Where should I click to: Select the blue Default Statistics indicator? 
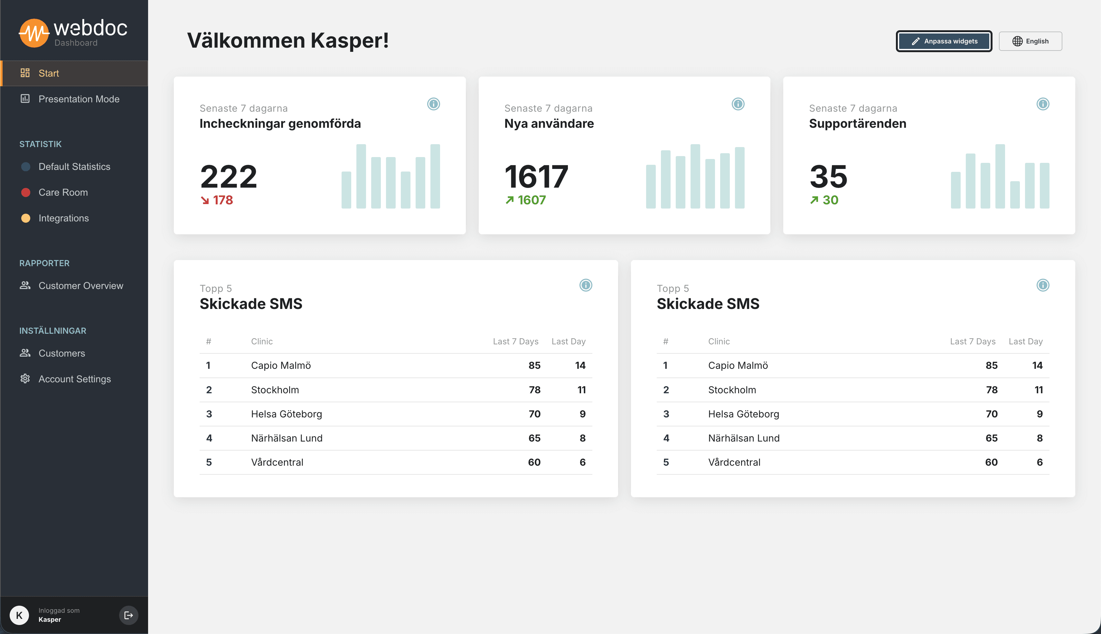pos(25,166)
